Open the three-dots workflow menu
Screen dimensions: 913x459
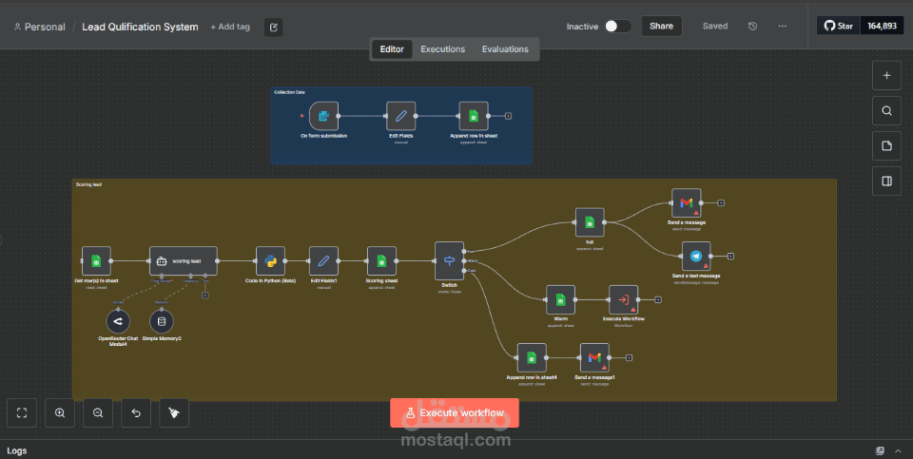pyautogui.click(x=783, y=27)
